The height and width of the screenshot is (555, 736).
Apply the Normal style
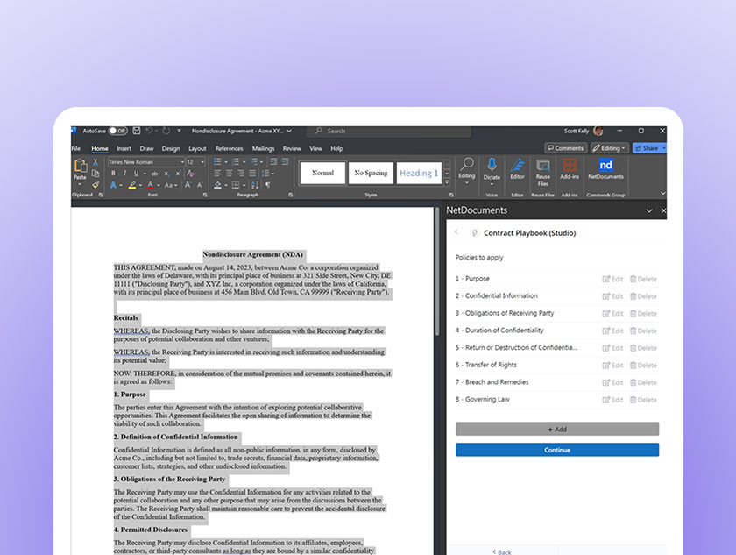(322, 173)
